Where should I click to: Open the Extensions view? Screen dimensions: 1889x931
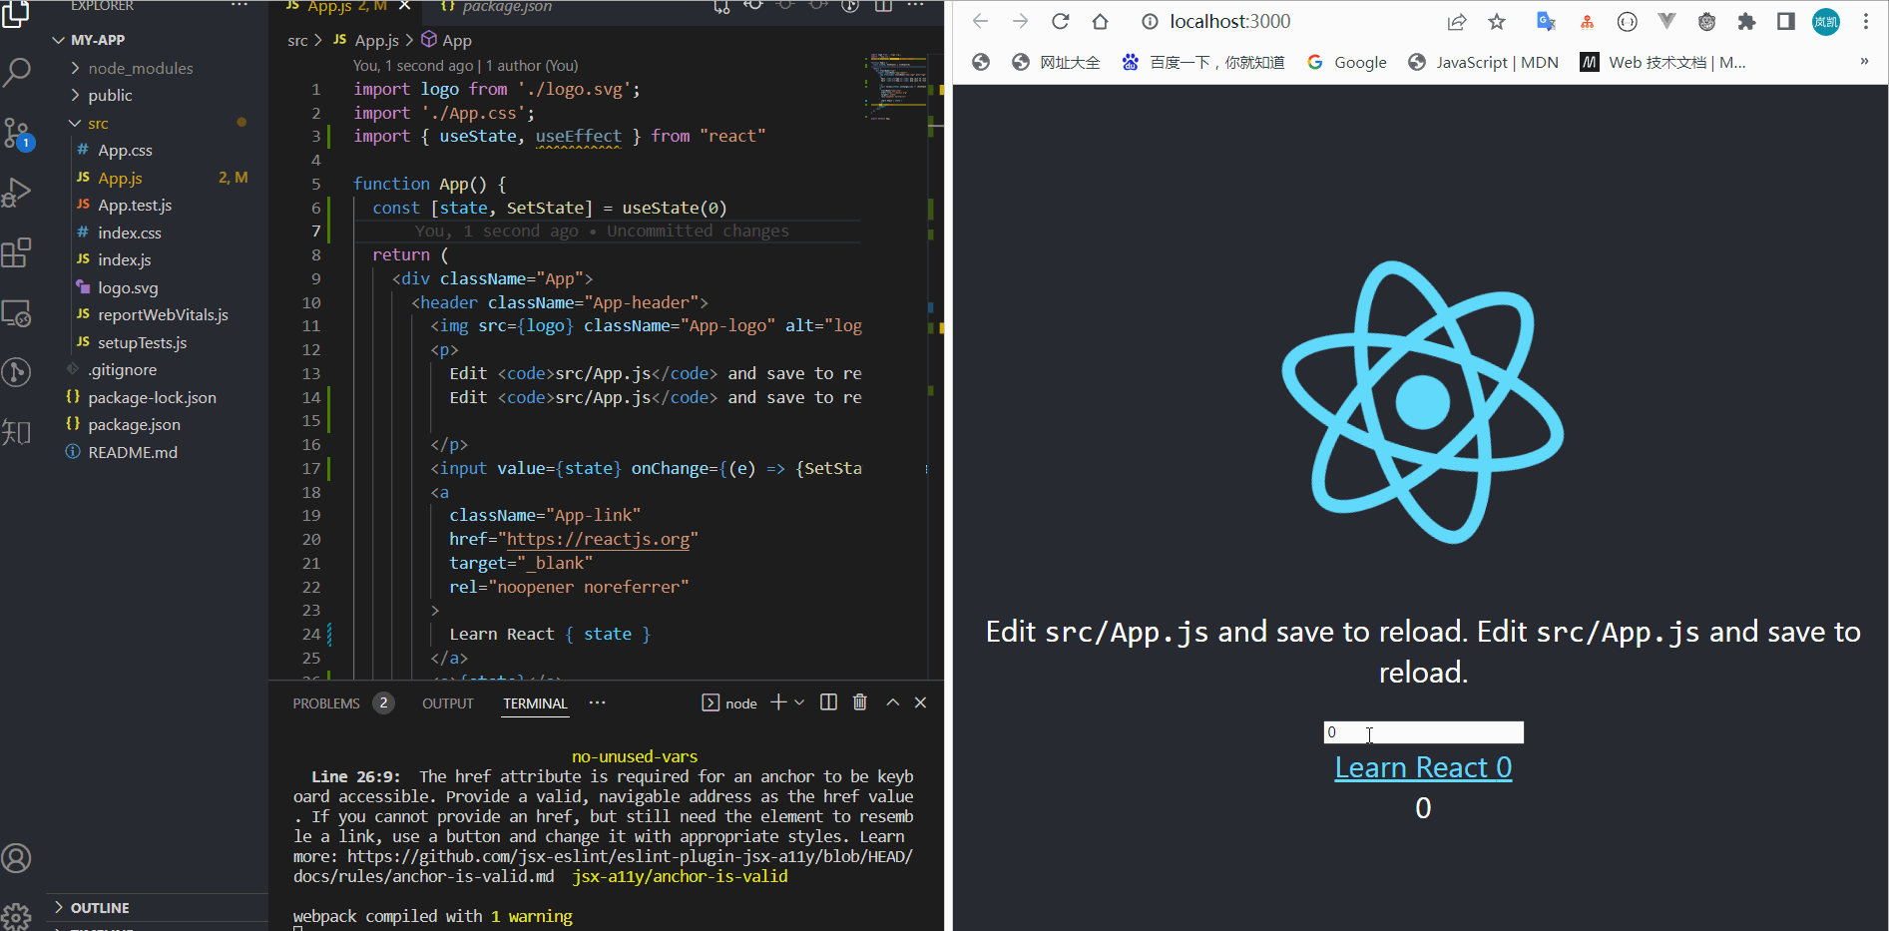pyautogui.click(x=17, y=252)
